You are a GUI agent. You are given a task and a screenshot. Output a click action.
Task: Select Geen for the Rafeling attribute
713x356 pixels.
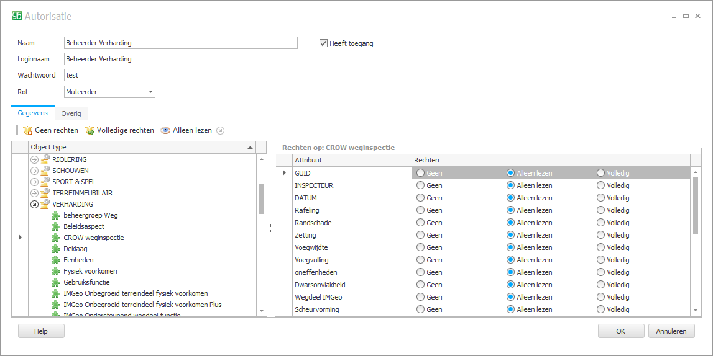coord(420,210)
